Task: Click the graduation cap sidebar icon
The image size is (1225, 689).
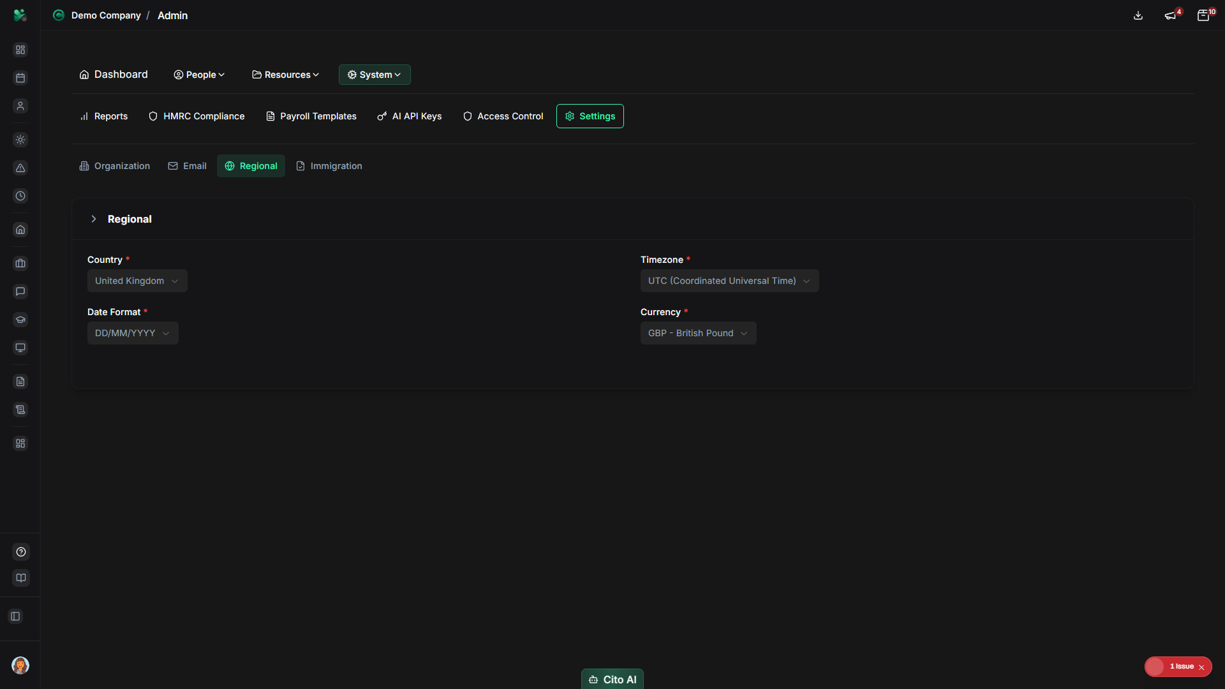Action: [x=20, y=320]
